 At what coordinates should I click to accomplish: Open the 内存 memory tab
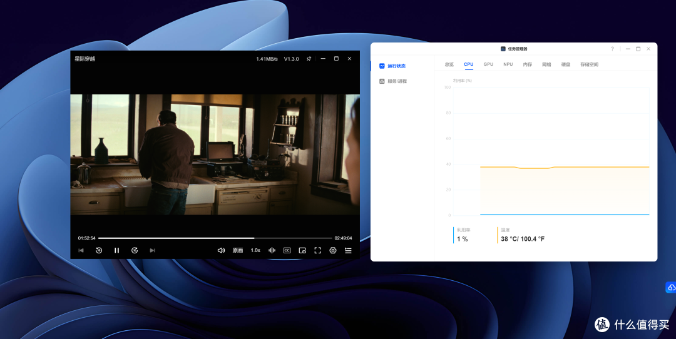pos(527,64)
